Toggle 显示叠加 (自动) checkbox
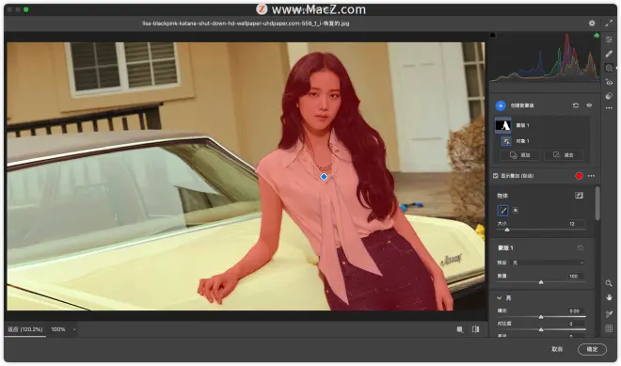 click(x=496, y=176)
